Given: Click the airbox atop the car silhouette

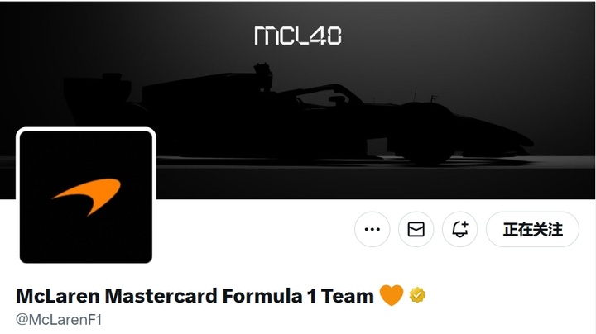Looking at the screenshot, I should click(x=263, y=76).
